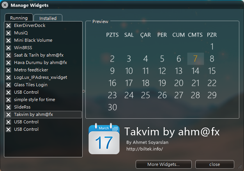Click day 1 in the calendar preview
Viewport: 244px width, 171px height.
pos(212,46)
